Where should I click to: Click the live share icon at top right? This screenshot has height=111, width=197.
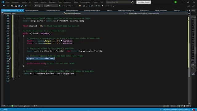[x=189, y=6]
